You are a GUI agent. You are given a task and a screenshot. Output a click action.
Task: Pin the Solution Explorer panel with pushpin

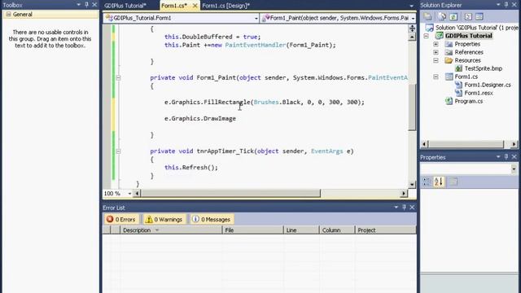[x=506, y=5]
